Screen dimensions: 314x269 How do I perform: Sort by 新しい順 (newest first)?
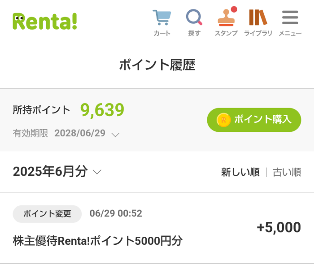(x=240, y=172)
